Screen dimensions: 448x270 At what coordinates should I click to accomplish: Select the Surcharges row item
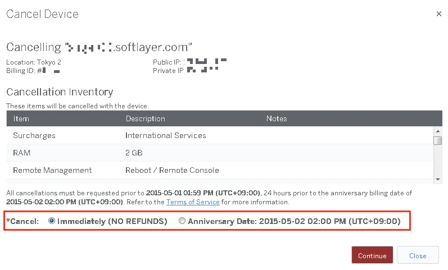(x=34, y=136)
